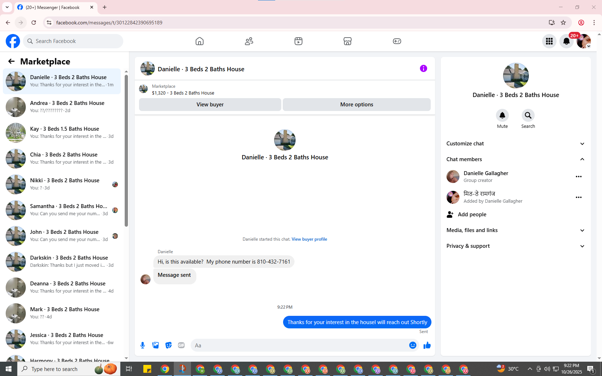
Task: Expand Media, files and links section
Action: tap(516, 230)
